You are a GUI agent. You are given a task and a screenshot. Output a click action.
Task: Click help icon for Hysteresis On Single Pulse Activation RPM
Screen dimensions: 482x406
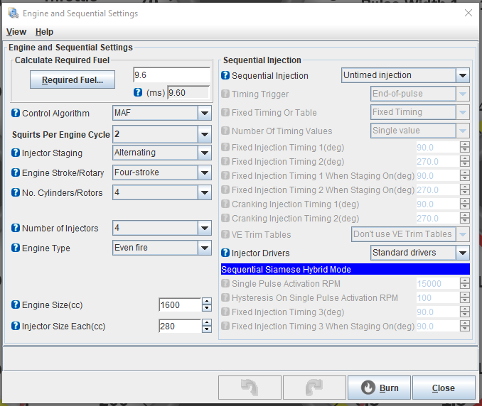[x=225, y=297]
